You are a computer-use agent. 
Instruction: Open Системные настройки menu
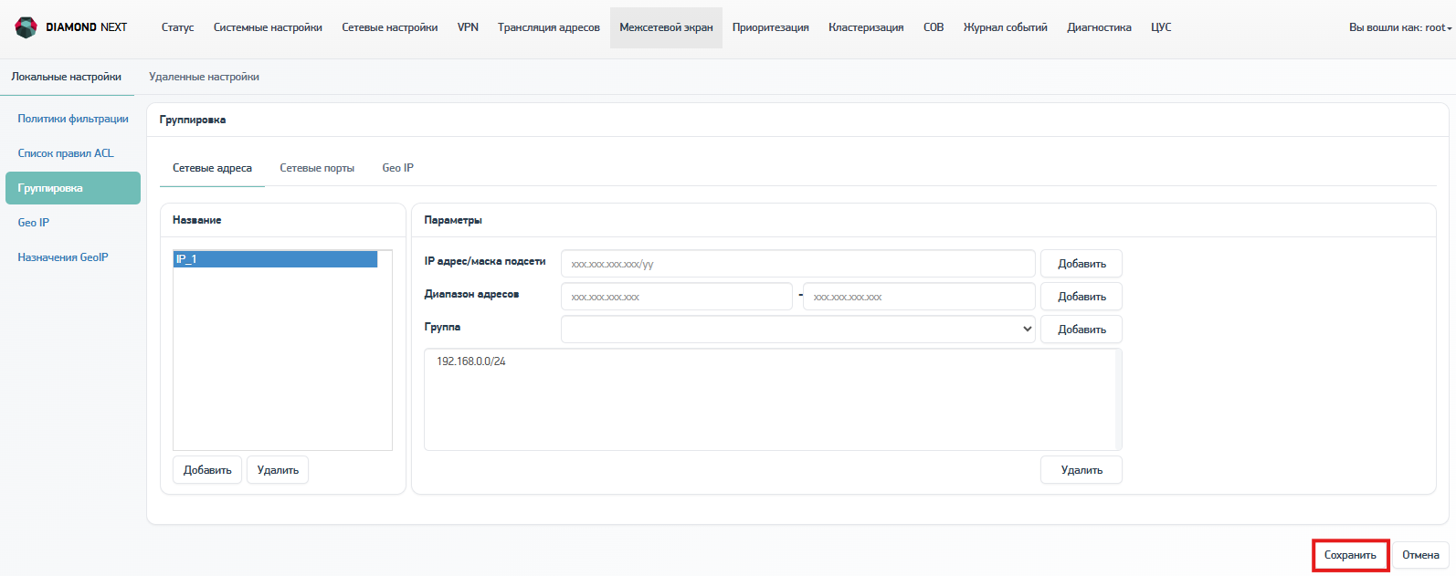pos(268,27)
